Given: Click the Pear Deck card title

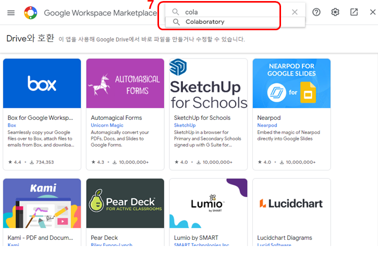Looking at the screenshot, I should [x=104, y=238].
